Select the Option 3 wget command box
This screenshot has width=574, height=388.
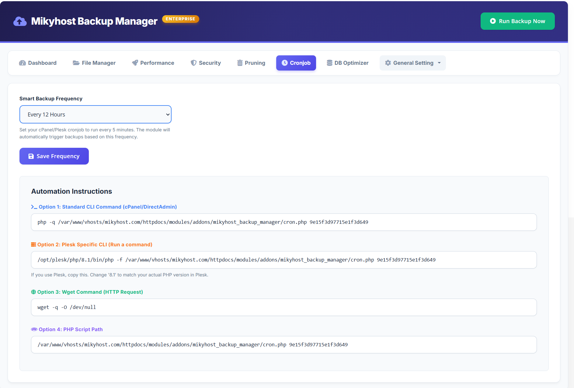pos(284,307)
